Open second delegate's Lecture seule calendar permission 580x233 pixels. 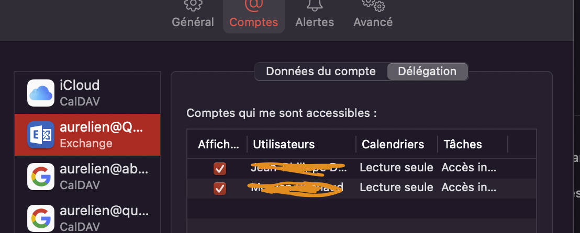(x=396, y=187)
